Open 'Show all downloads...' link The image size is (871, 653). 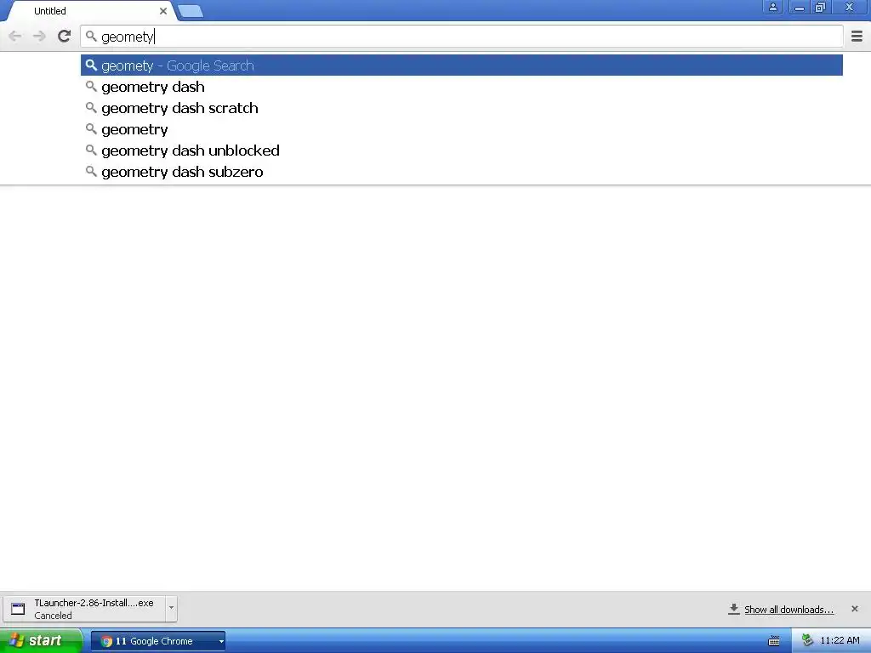tap(788, 610)
